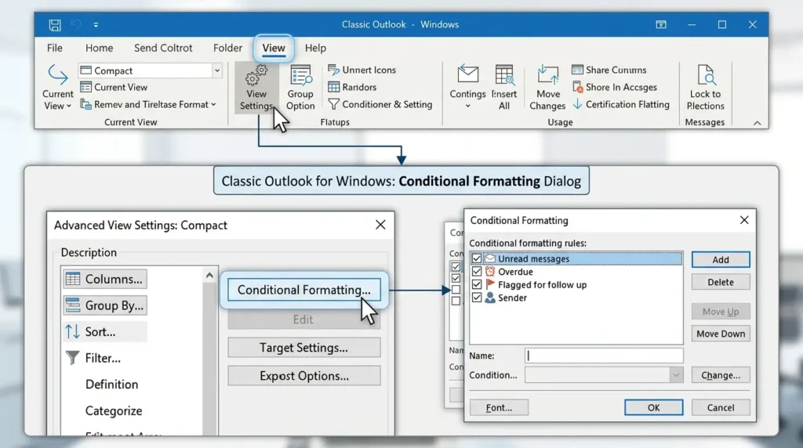Click Share Cunurns command

click(x=609, y=70)
